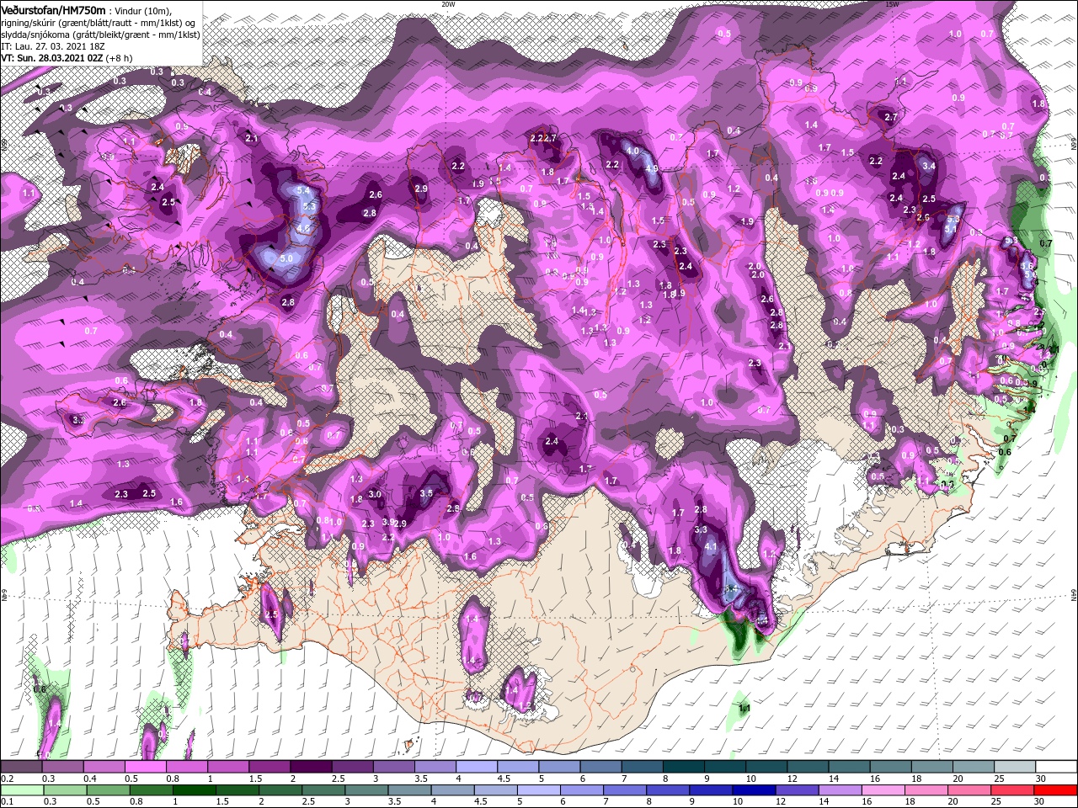Click the 'VT: Sun. 28.03.2021 02Z' valid time
This screenshot has height=808, width=1078.
51,58
